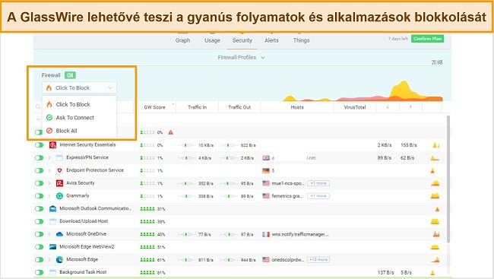Toggle firewall for Microsoft Edge

pos(39,259)
